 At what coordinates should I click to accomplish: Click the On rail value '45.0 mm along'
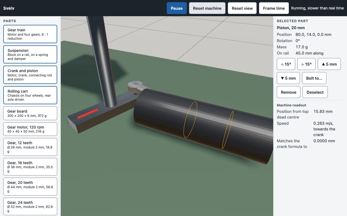310,53
